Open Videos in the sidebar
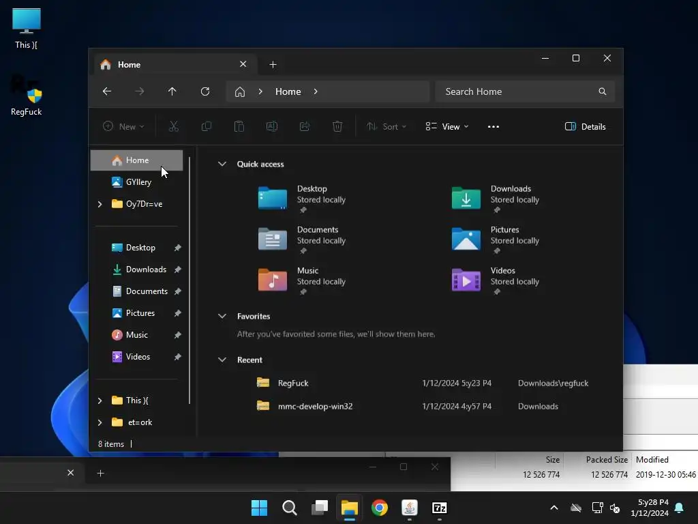698x524 pixels. coord(138,356)
